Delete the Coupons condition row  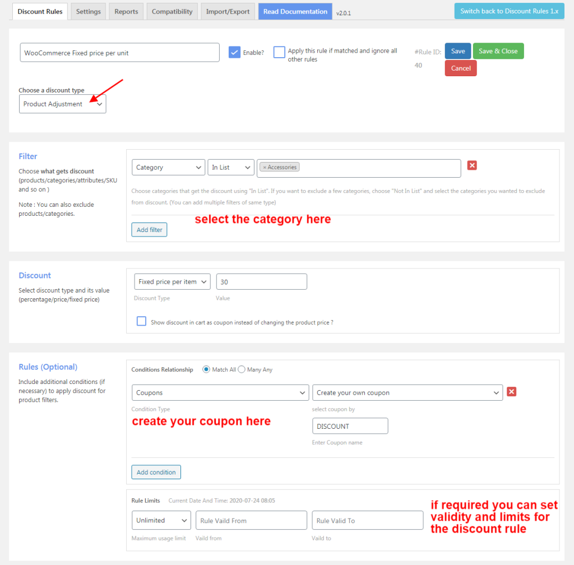[x=511, y=392]
